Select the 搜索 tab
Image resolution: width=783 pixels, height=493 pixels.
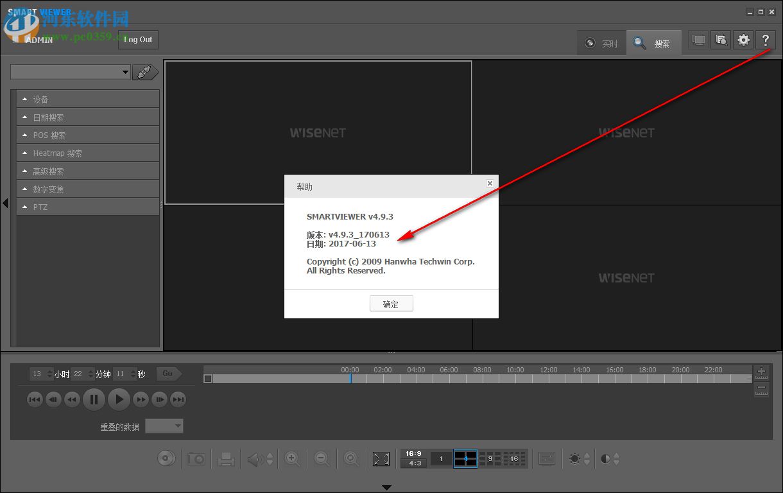pyautogui.click(x=654, y=42)
